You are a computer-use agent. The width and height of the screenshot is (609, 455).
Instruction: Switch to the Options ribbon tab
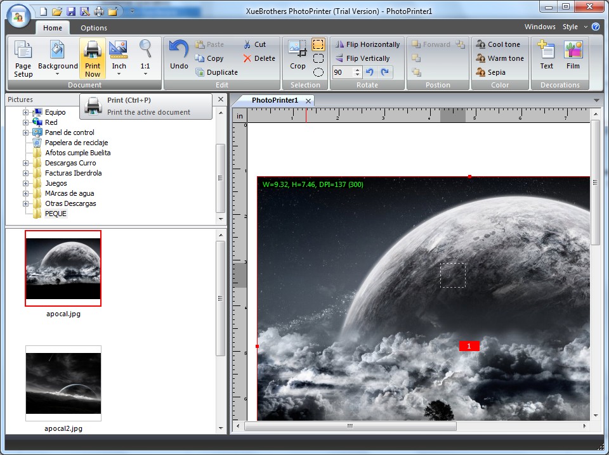(x=94, y=28)
